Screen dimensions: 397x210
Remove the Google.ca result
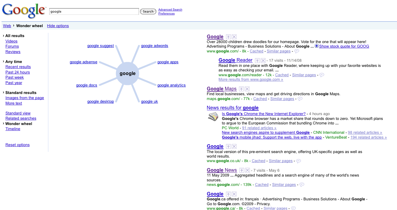[x=234, y=194]
